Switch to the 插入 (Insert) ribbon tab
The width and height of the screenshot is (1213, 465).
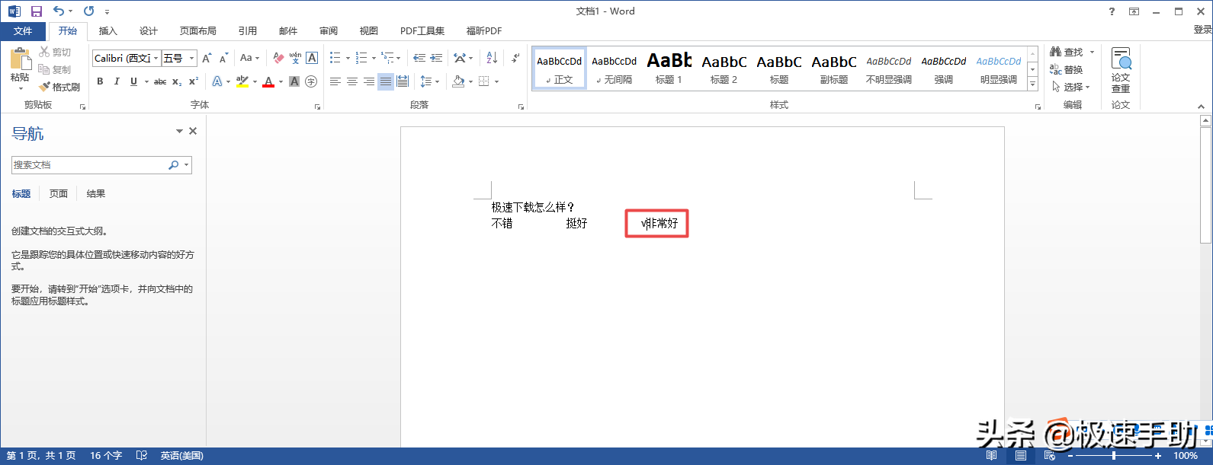coord(108,31)
